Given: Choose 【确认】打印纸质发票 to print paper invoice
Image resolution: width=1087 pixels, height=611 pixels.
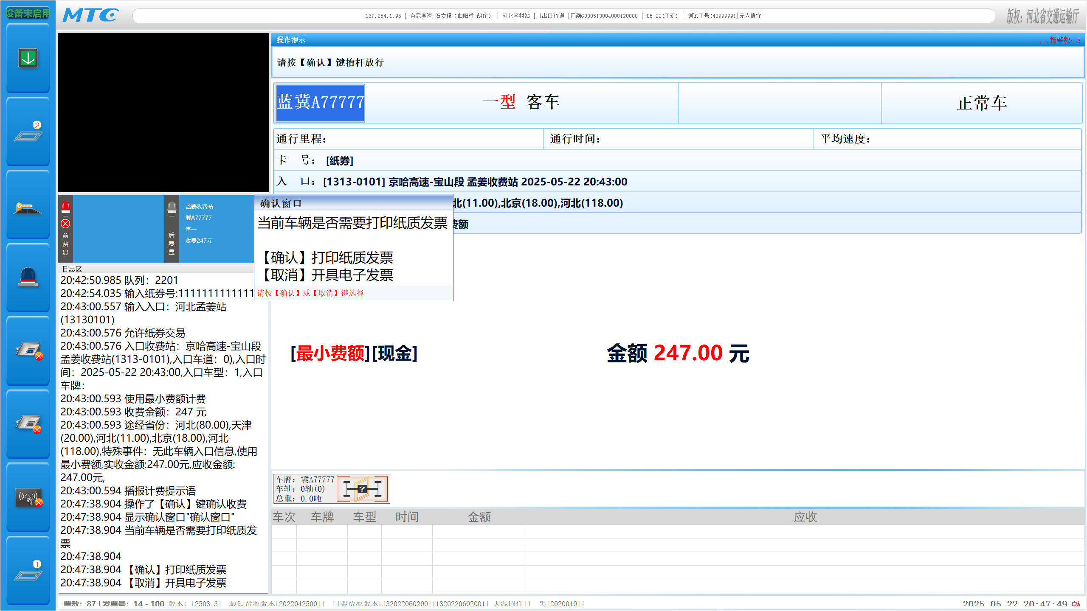Looking at the screenshot, I should click(327, 258).
